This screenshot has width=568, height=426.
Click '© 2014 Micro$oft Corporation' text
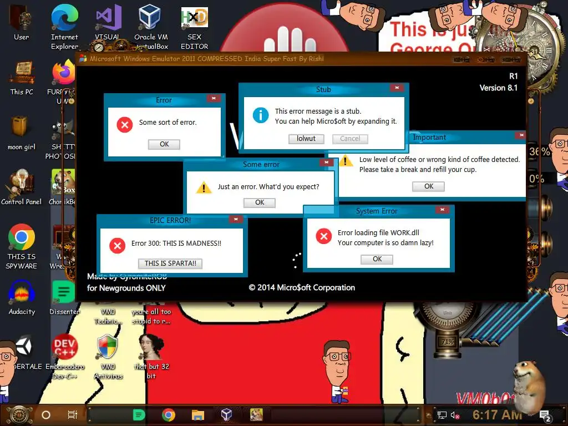point(302,288)
